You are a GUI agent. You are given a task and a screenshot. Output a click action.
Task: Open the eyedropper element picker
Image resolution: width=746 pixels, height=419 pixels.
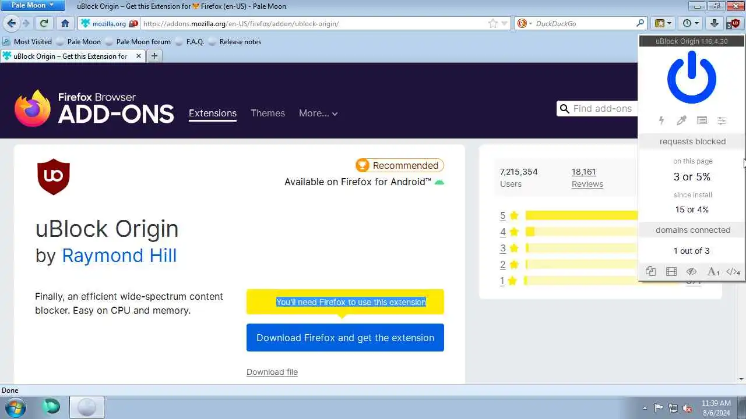[681, 120]
